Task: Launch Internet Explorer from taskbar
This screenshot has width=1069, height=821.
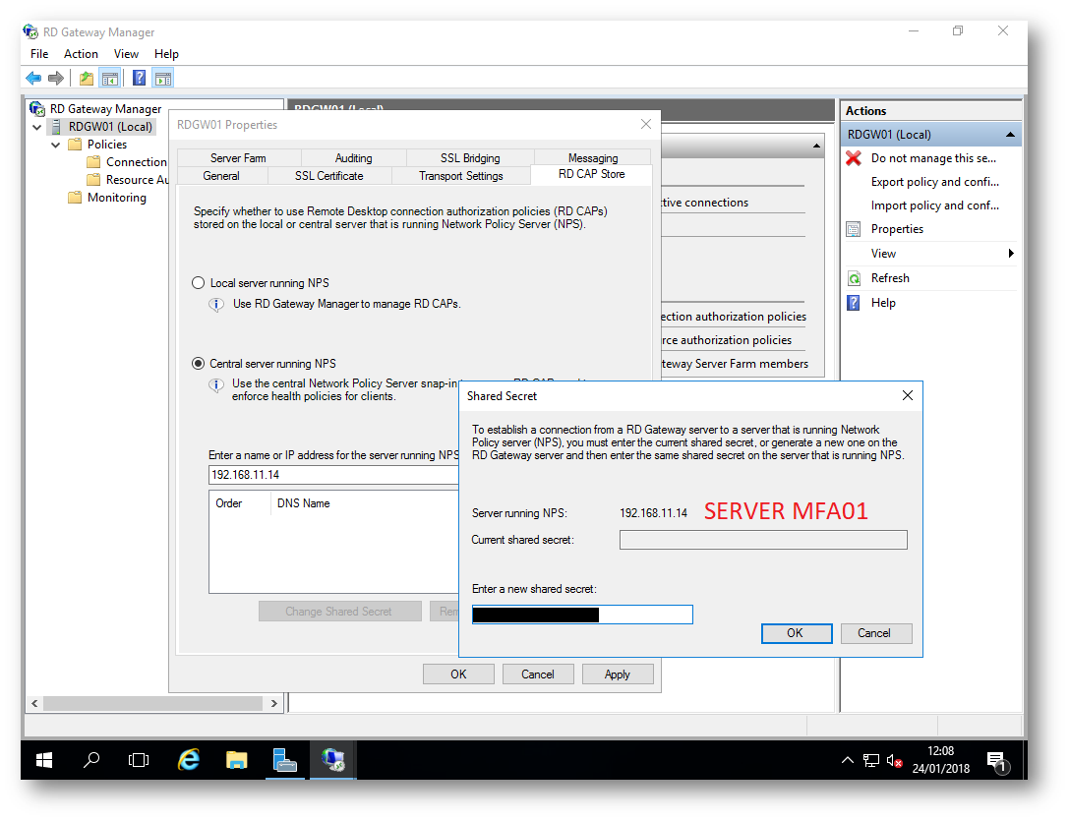Action: (x=188, y=760)
